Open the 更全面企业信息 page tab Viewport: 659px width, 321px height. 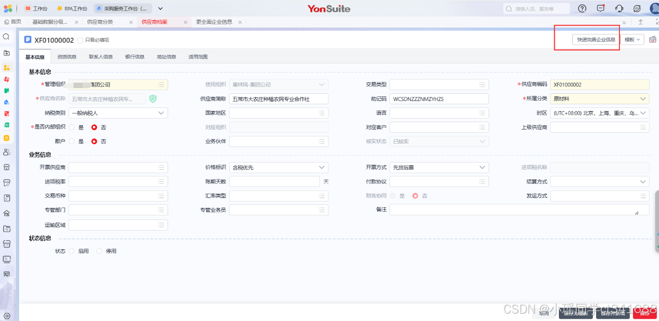214,22
